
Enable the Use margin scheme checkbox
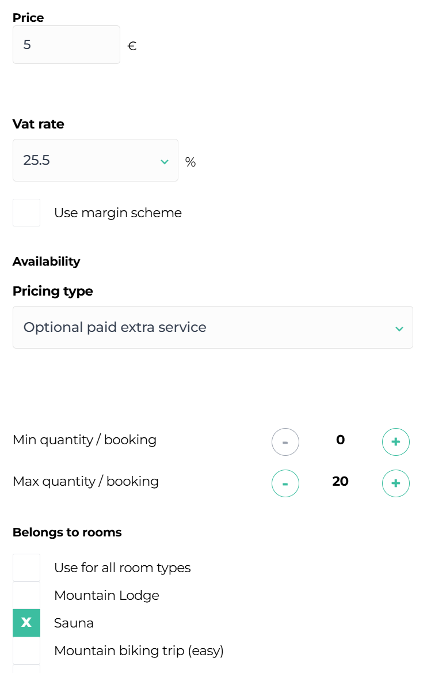click(x=26, y=213)
